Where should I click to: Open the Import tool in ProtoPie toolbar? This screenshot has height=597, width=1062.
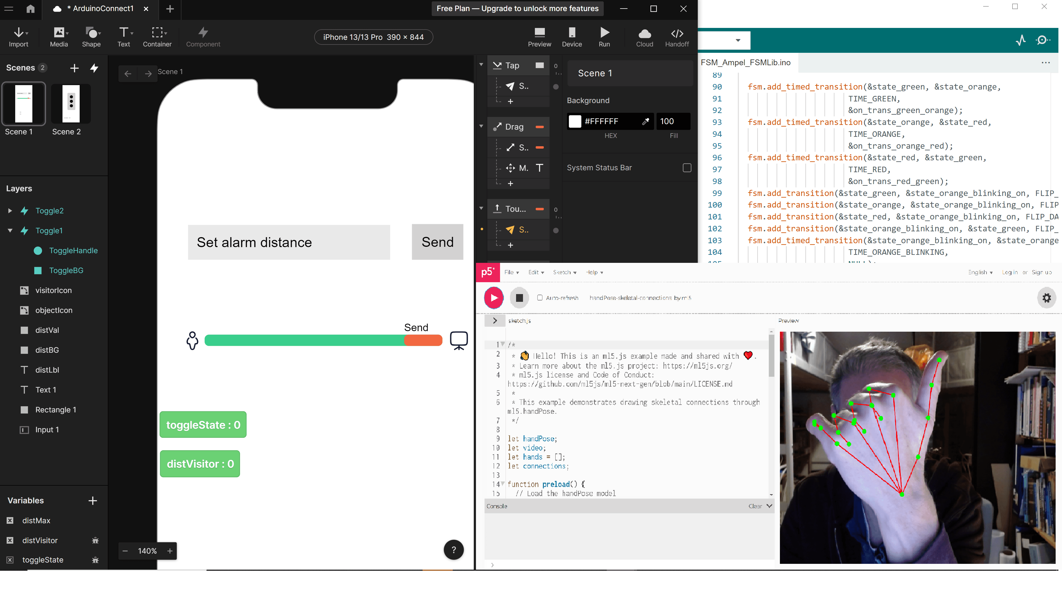(x=19, y=37)
